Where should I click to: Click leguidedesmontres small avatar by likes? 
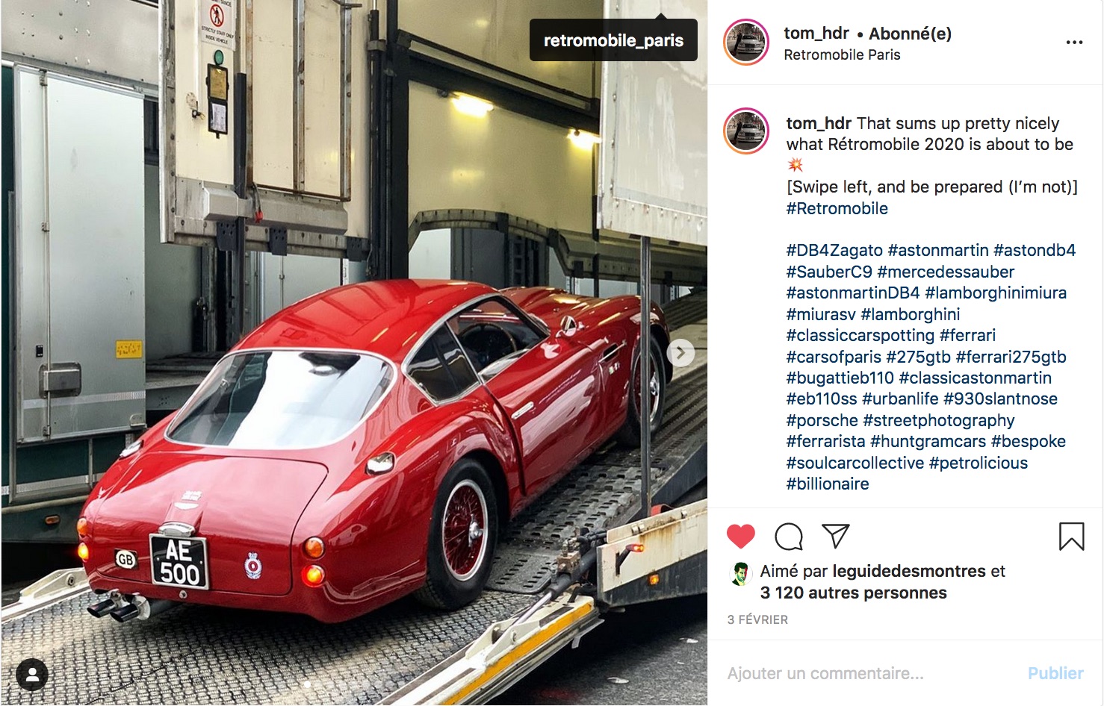pyautogui.click(x=740, y=573)
